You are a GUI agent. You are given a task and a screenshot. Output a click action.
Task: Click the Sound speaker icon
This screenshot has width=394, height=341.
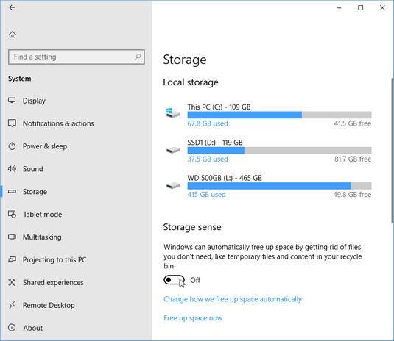[x=12, y=169]
